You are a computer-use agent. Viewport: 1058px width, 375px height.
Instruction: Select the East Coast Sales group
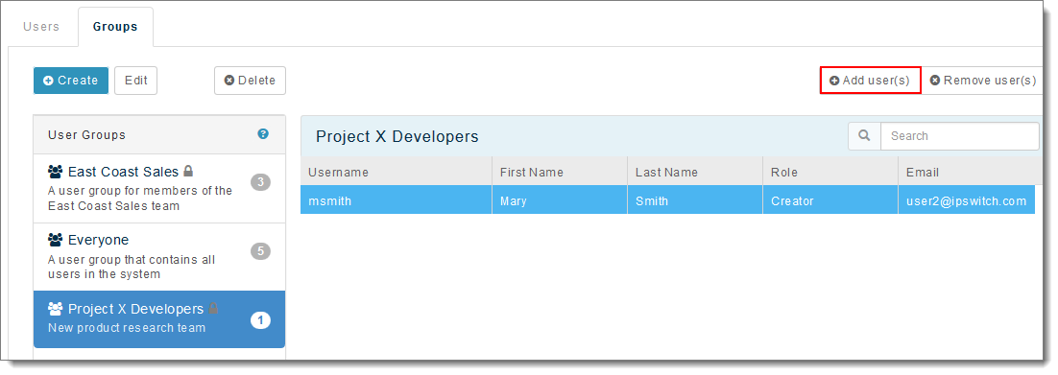pos(159,189)
